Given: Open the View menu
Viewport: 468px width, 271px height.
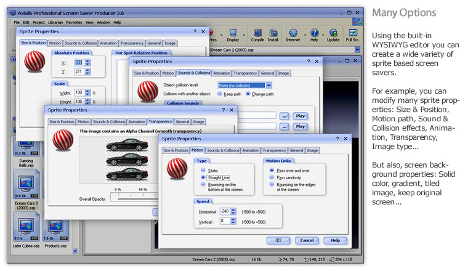Looking at the screenshot, I should click(x=89, y=22).
